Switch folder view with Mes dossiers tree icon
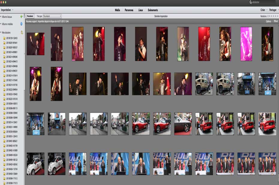The image size is (279, 185). pyautogui.click(x=22, y=32)
